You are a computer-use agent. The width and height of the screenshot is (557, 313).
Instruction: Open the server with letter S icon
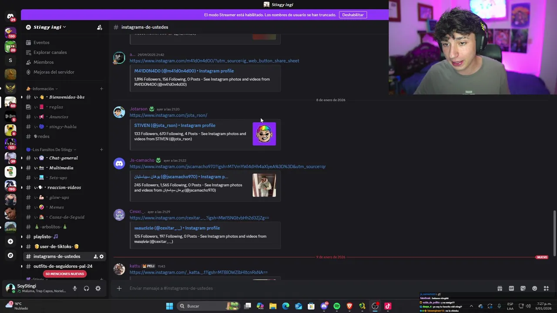click(x=10, y=60)
